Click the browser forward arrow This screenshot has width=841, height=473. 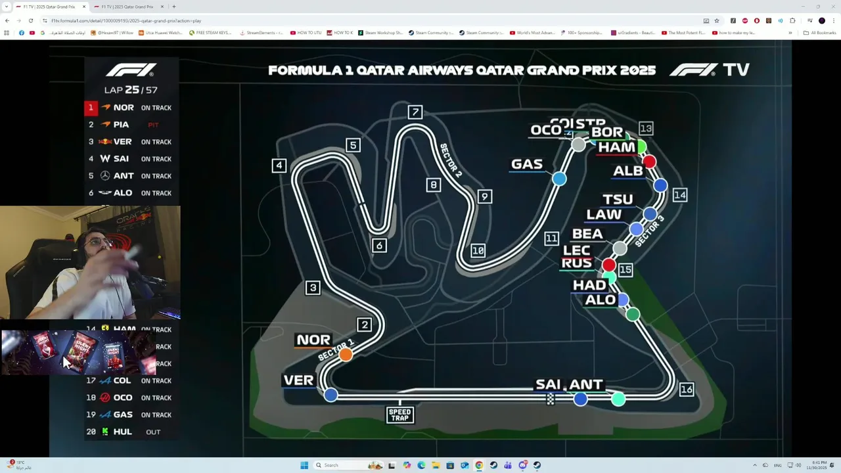(18, 20)
